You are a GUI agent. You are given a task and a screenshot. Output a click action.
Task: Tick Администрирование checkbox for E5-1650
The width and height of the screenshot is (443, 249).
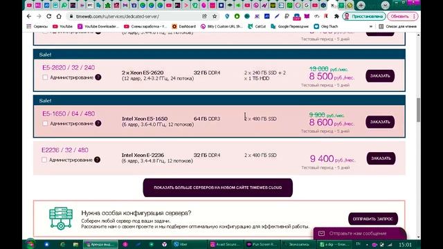tap(45, 123)
